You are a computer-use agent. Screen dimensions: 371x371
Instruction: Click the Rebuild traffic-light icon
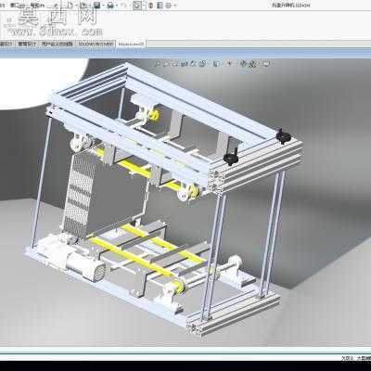pyautogui.click(x=150, y=6)
